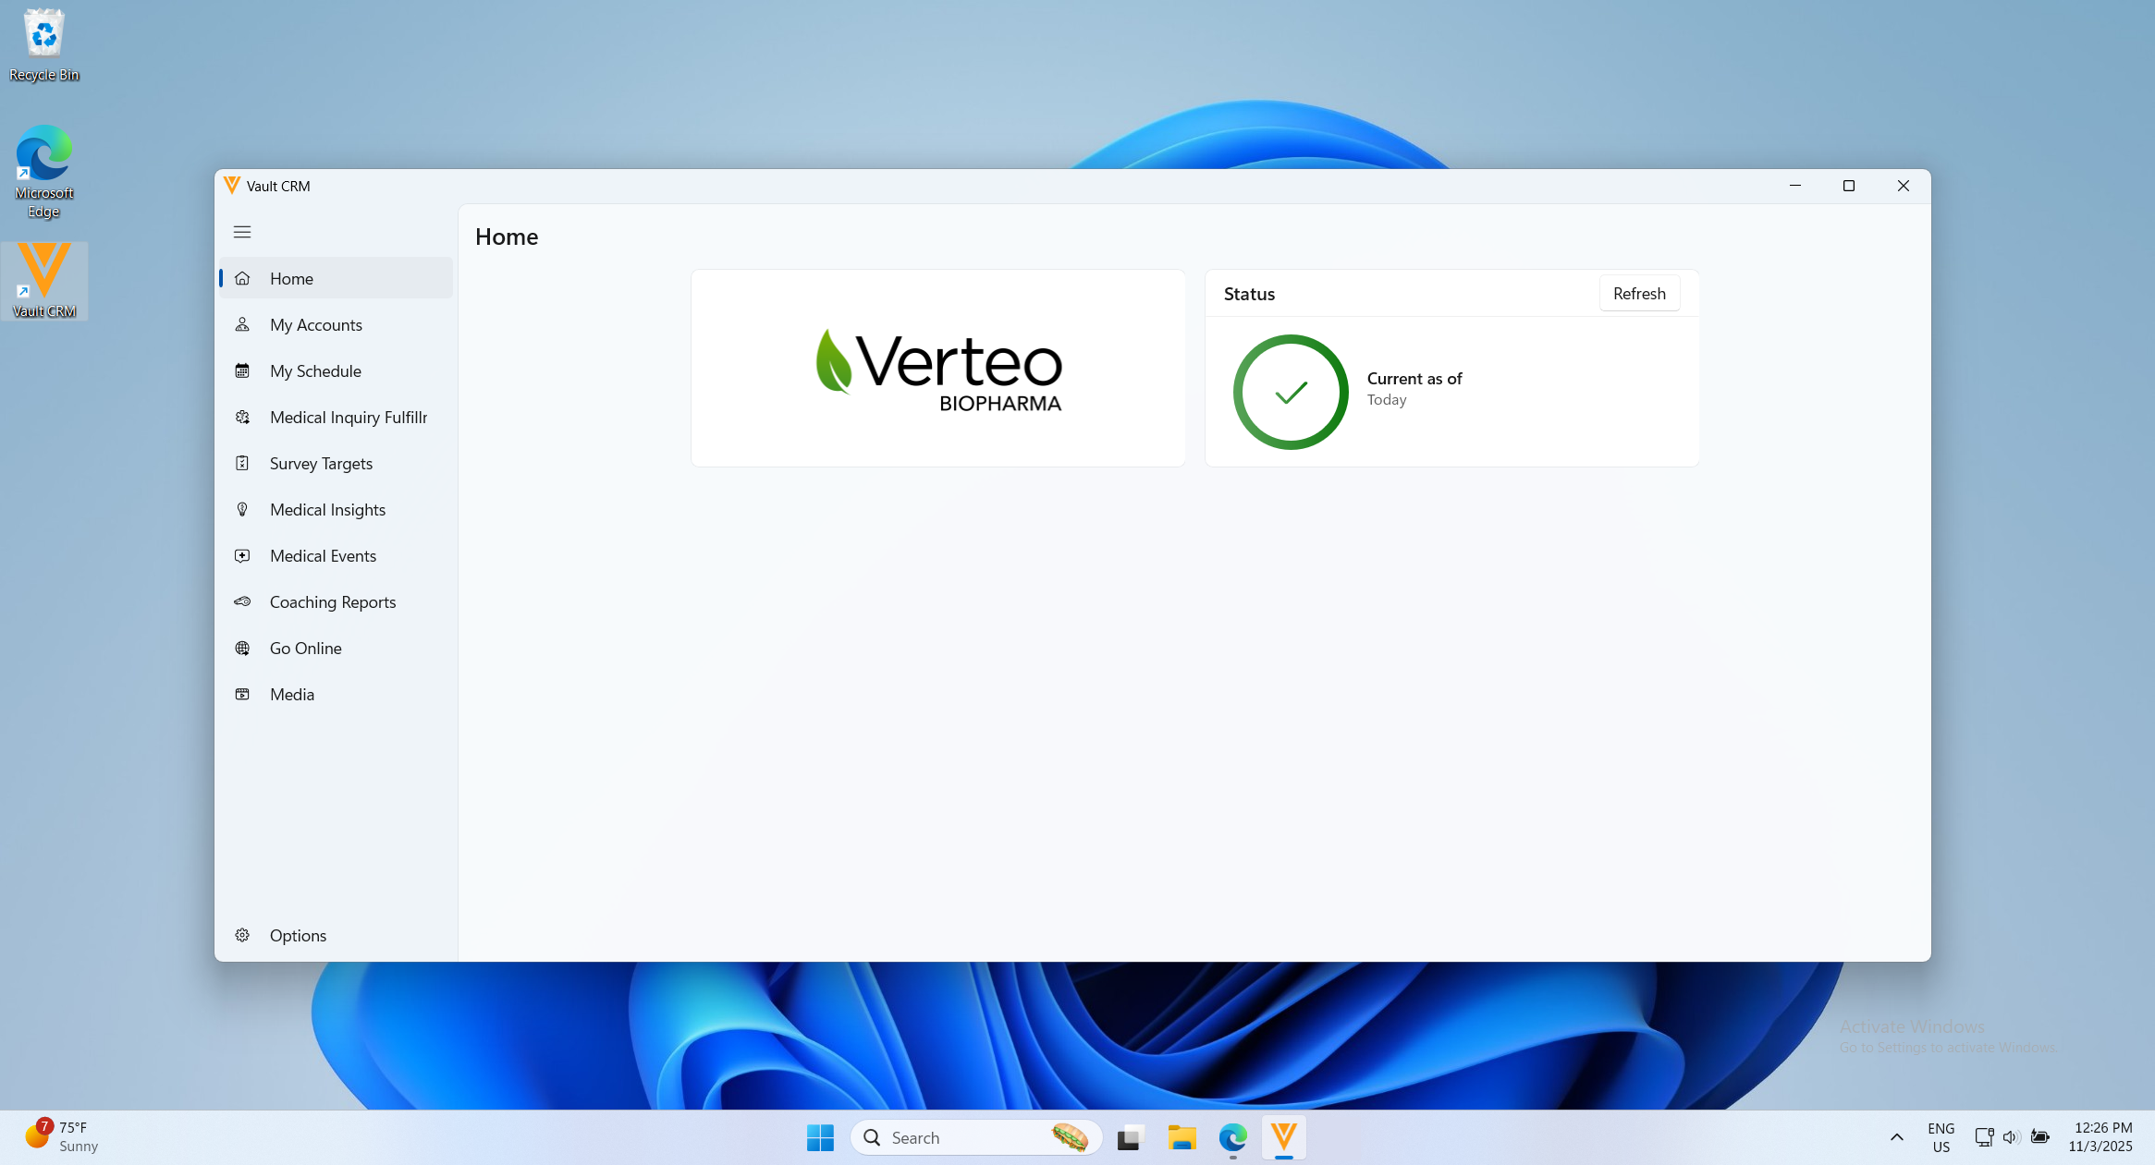
Task: Open Options settings gear
Action: pos(242,935)
